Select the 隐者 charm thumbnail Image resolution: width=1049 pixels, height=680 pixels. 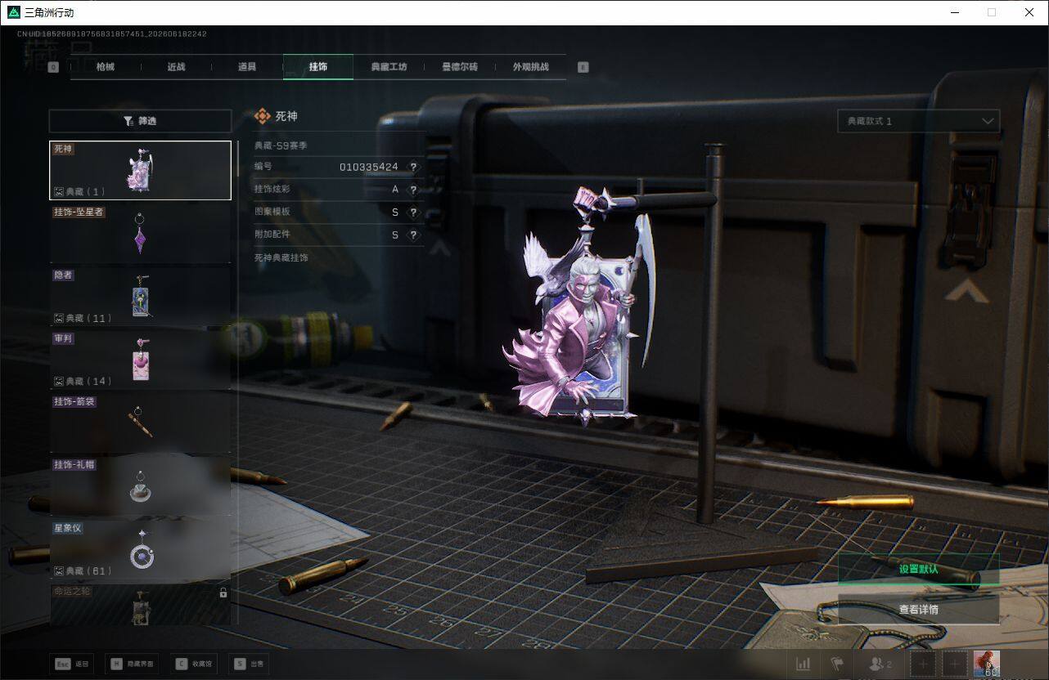click(x=140, y=296)
